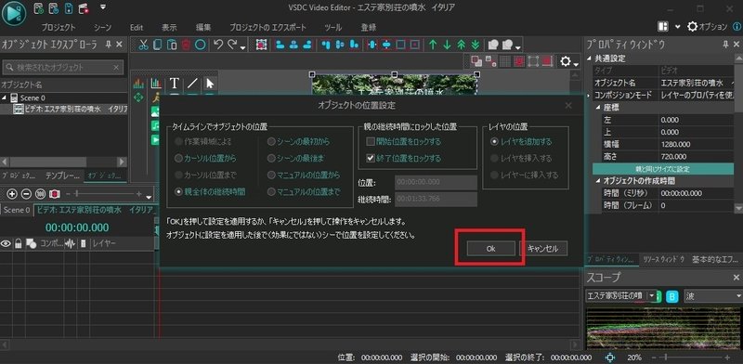Click the キャンセル button in dialog

(543, 248)
